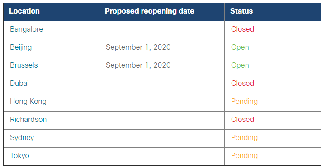Click the Pending status for Hong Kong
This screenshot has width=326, height=168.
tap(244, 102)
